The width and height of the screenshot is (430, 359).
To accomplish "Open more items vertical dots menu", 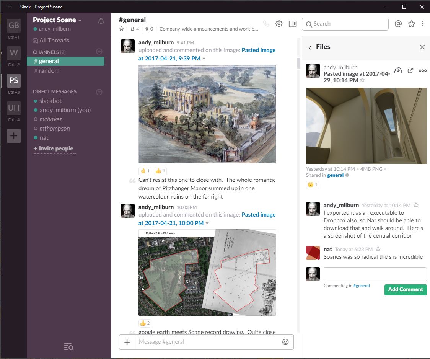I will (x=423, y=24).
